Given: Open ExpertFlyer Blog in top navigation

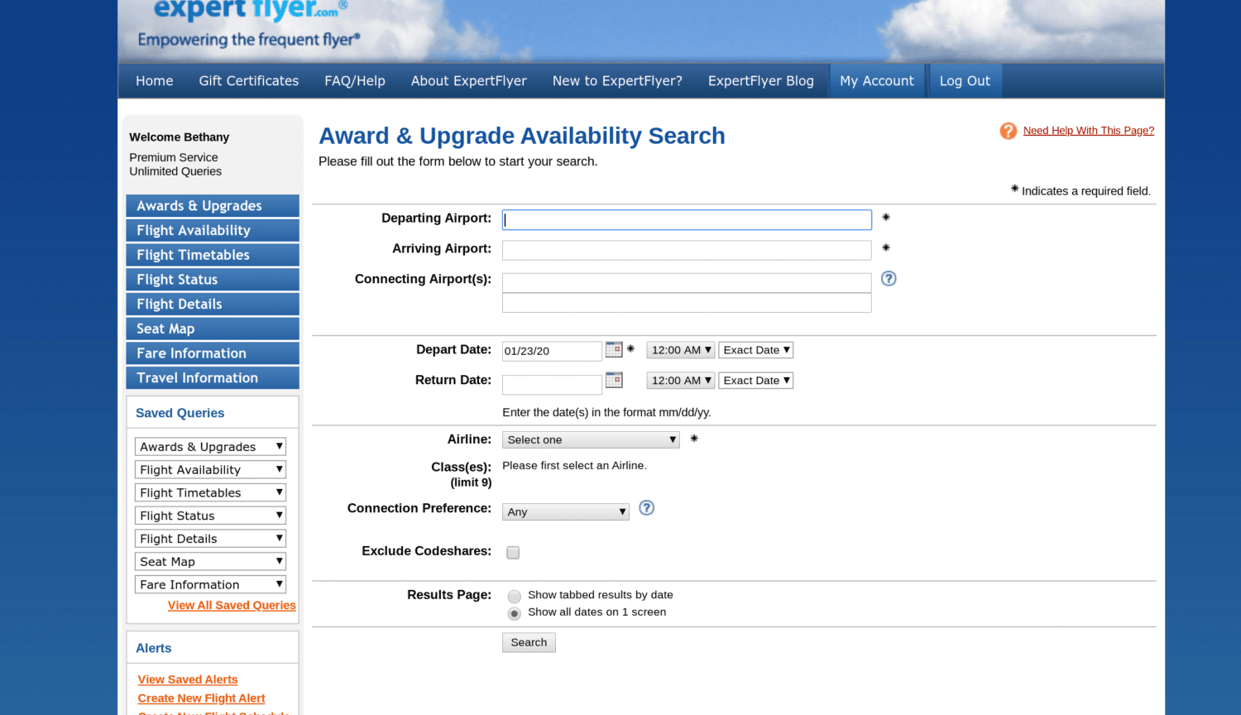Looking at the screenshot, I should point(761,81).
